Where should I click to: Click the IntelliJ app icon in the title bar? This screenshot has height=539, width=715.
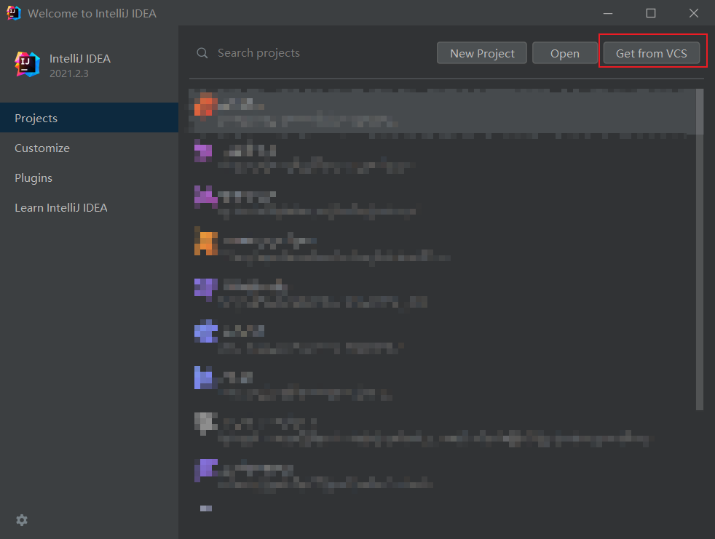coord(13,13)
